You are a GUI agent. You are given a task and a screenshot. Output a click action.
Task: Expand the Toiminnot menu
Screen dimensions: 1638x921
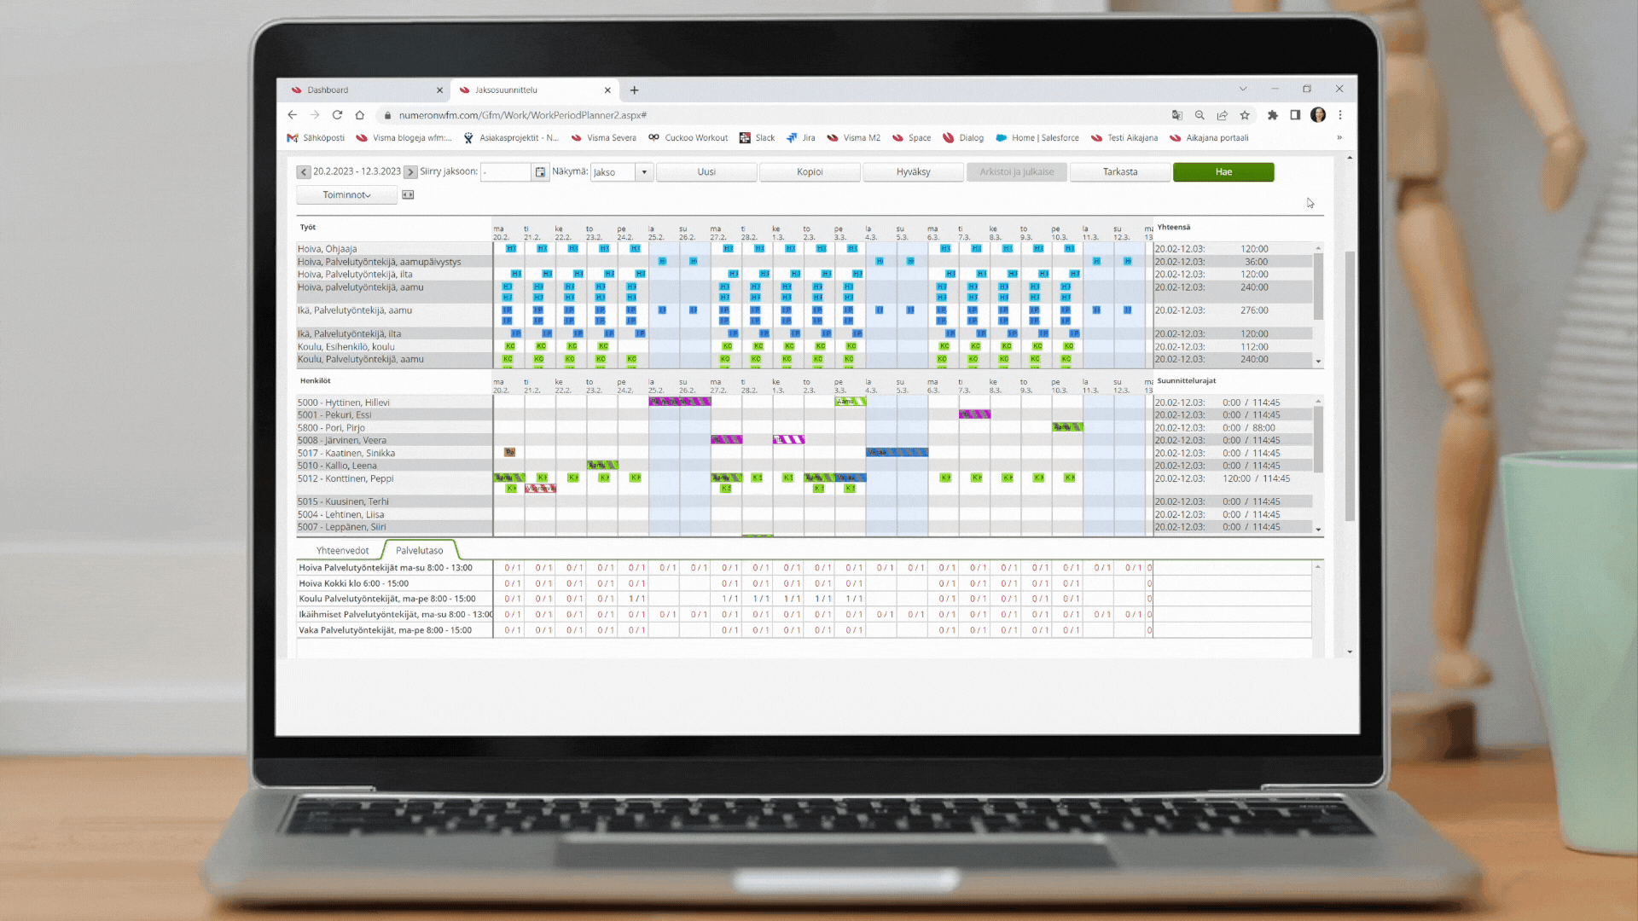click(345, 194)
